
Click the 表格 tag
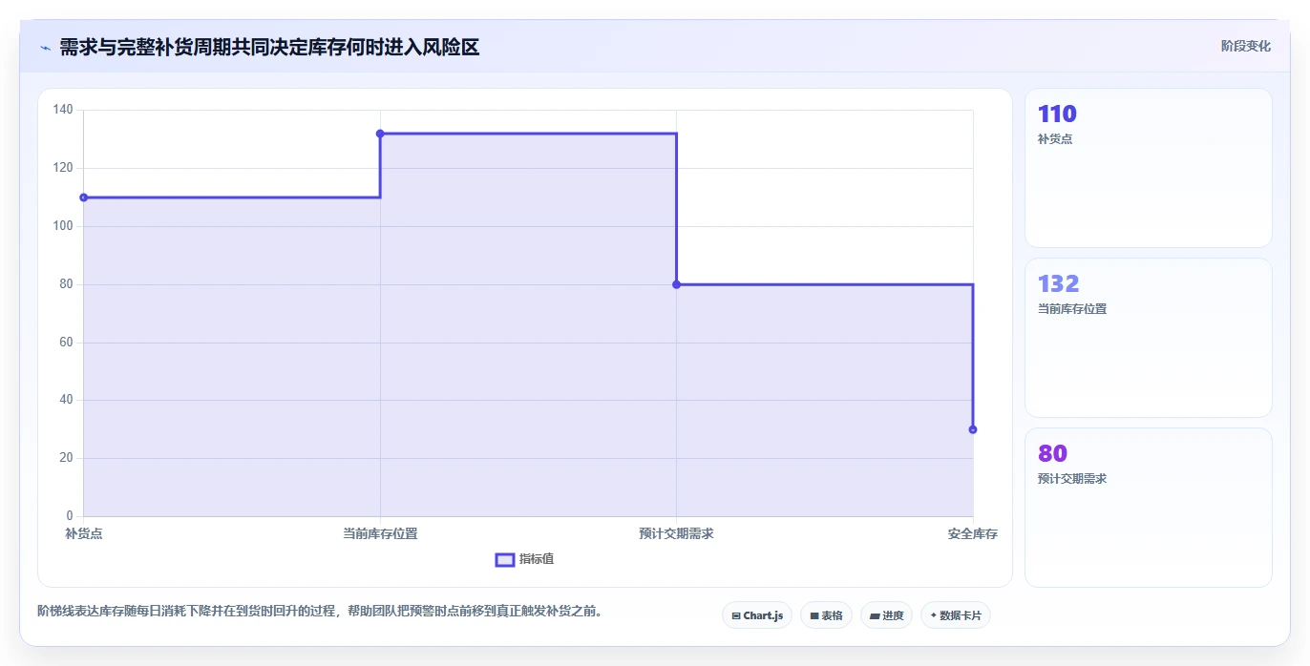pos(826,615)
